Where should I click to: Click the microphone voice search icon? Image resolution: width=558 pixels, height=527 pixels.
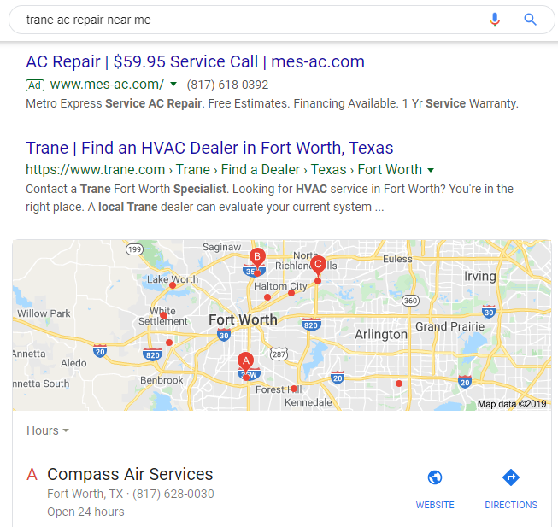pyautogui.click(x=494, y=20)
